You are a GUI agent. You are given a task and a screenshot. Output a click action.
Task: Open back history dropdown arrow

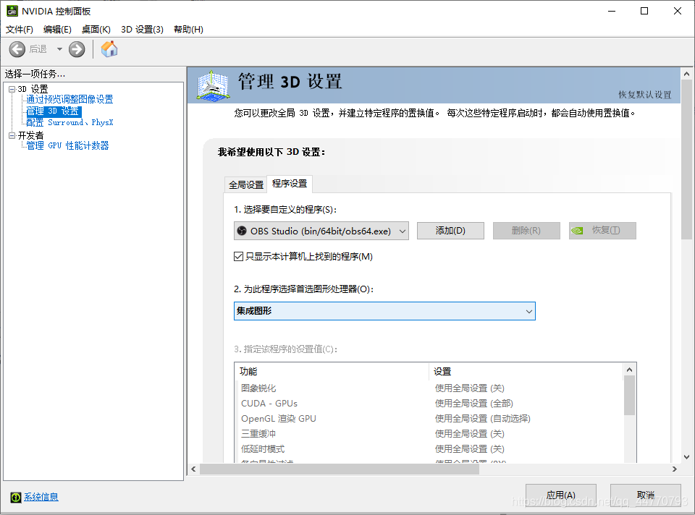59,49
